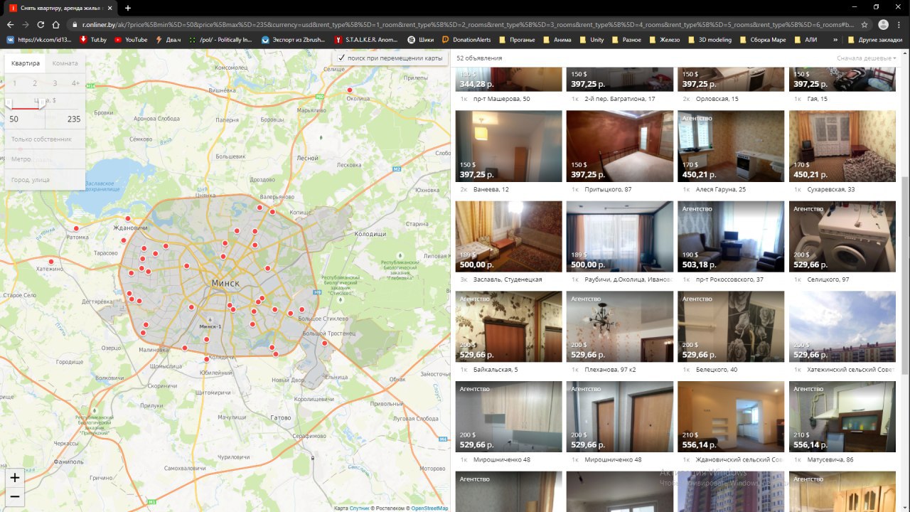Click the site lock icon in address bar
The image size is (910, 512).
[x=75, y=24]
